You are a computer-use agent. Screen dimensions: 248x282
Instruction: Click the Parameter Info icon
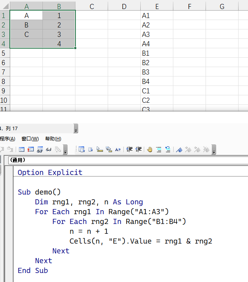click(109, 149)
